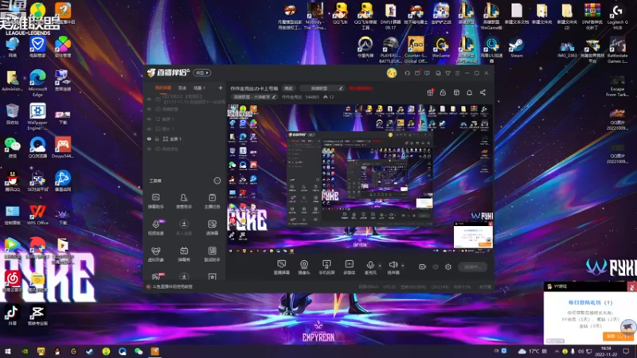Toggle the preview eye icon beside settings
This screenshot has width=637, height=358.
pos(436,267)
